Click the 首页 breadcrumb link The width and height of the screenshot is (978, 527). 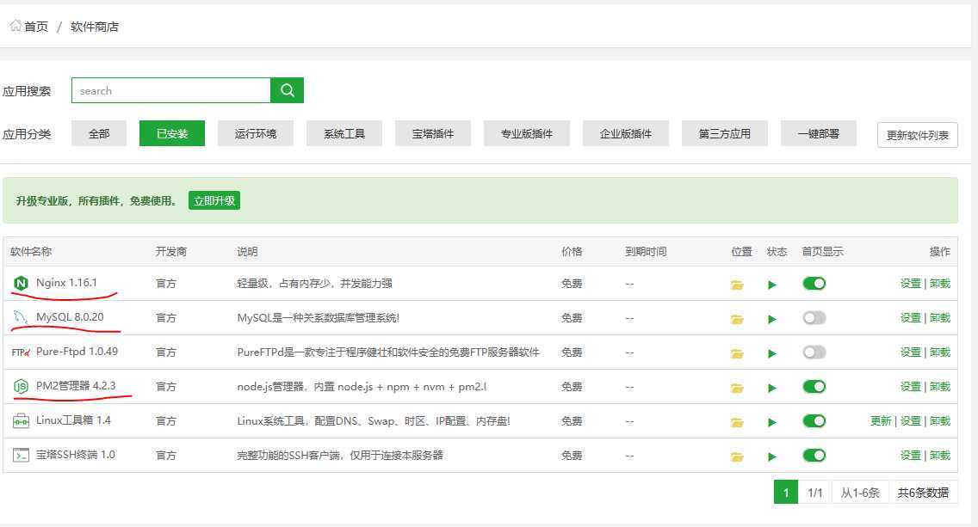click(36, 26)
